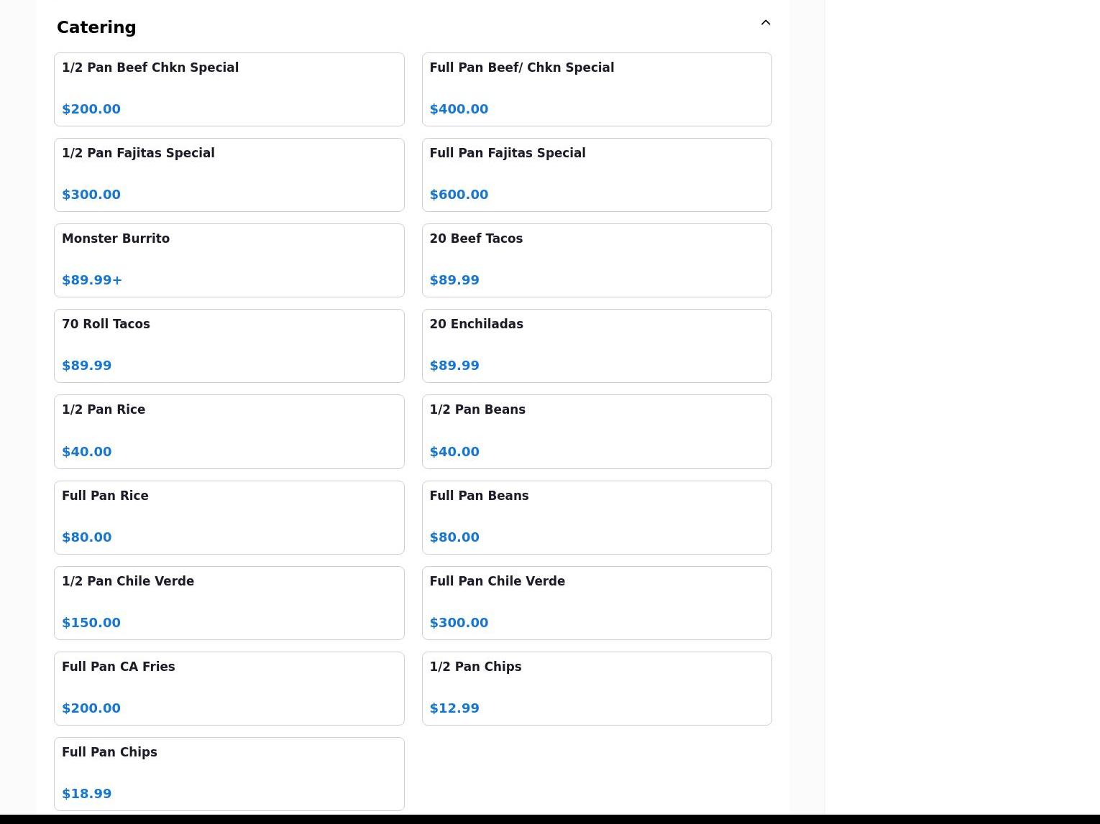Screen dimensions: 1100x824
Task: Select the 1/2 Pan Chips item
Action: [596, 688]
